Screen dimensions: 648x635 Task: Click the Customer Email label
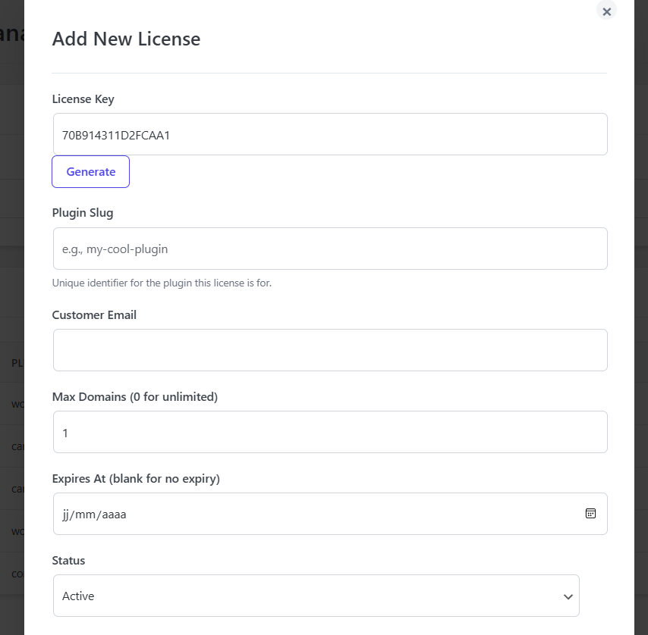point(94,314)
